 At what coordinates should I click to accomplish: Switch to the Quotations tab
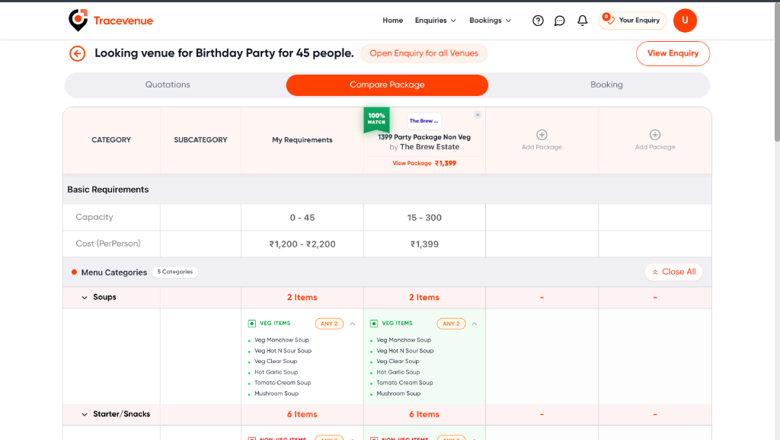tap(168, 84)
